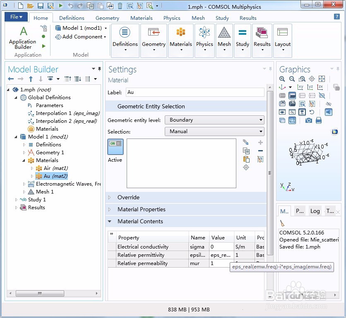346x318 pixels.
Task: Click the Go to default 3D view icon
Action: point(282,87)
